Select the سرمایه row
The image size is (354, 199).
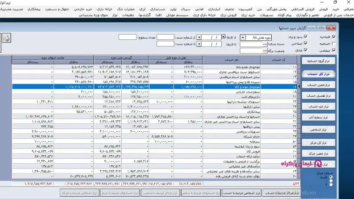coord(154,142)
